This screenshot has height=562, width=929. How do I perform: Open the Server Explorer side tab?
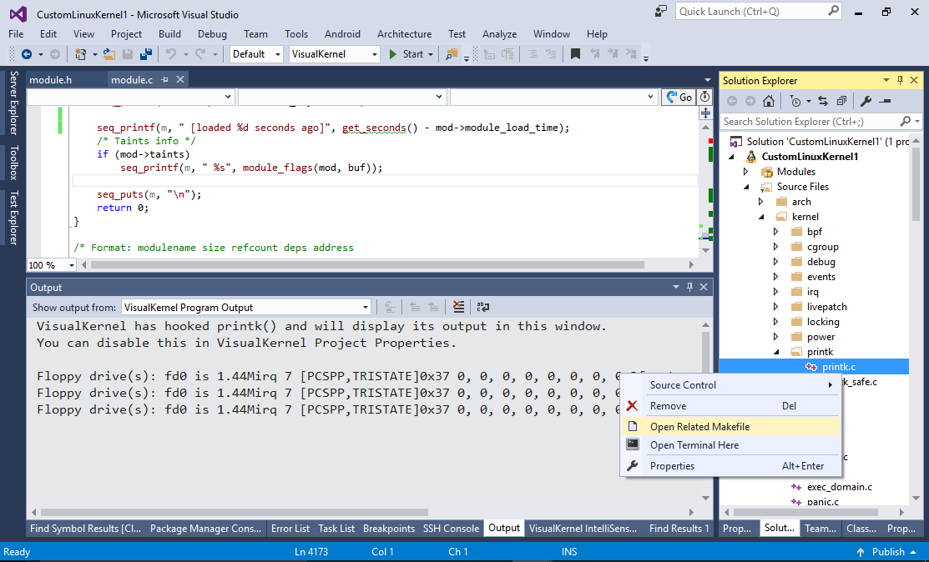coord(13,103)
